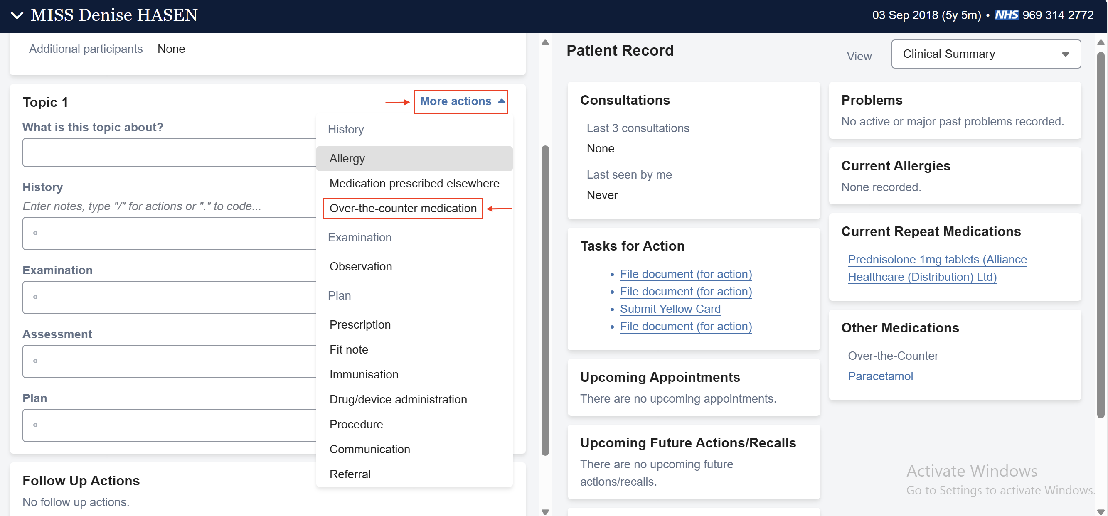This screenshot has width=1108, height=516.
Task: Open Submit Yellow Card task link
Action: [x=670, y=309]
